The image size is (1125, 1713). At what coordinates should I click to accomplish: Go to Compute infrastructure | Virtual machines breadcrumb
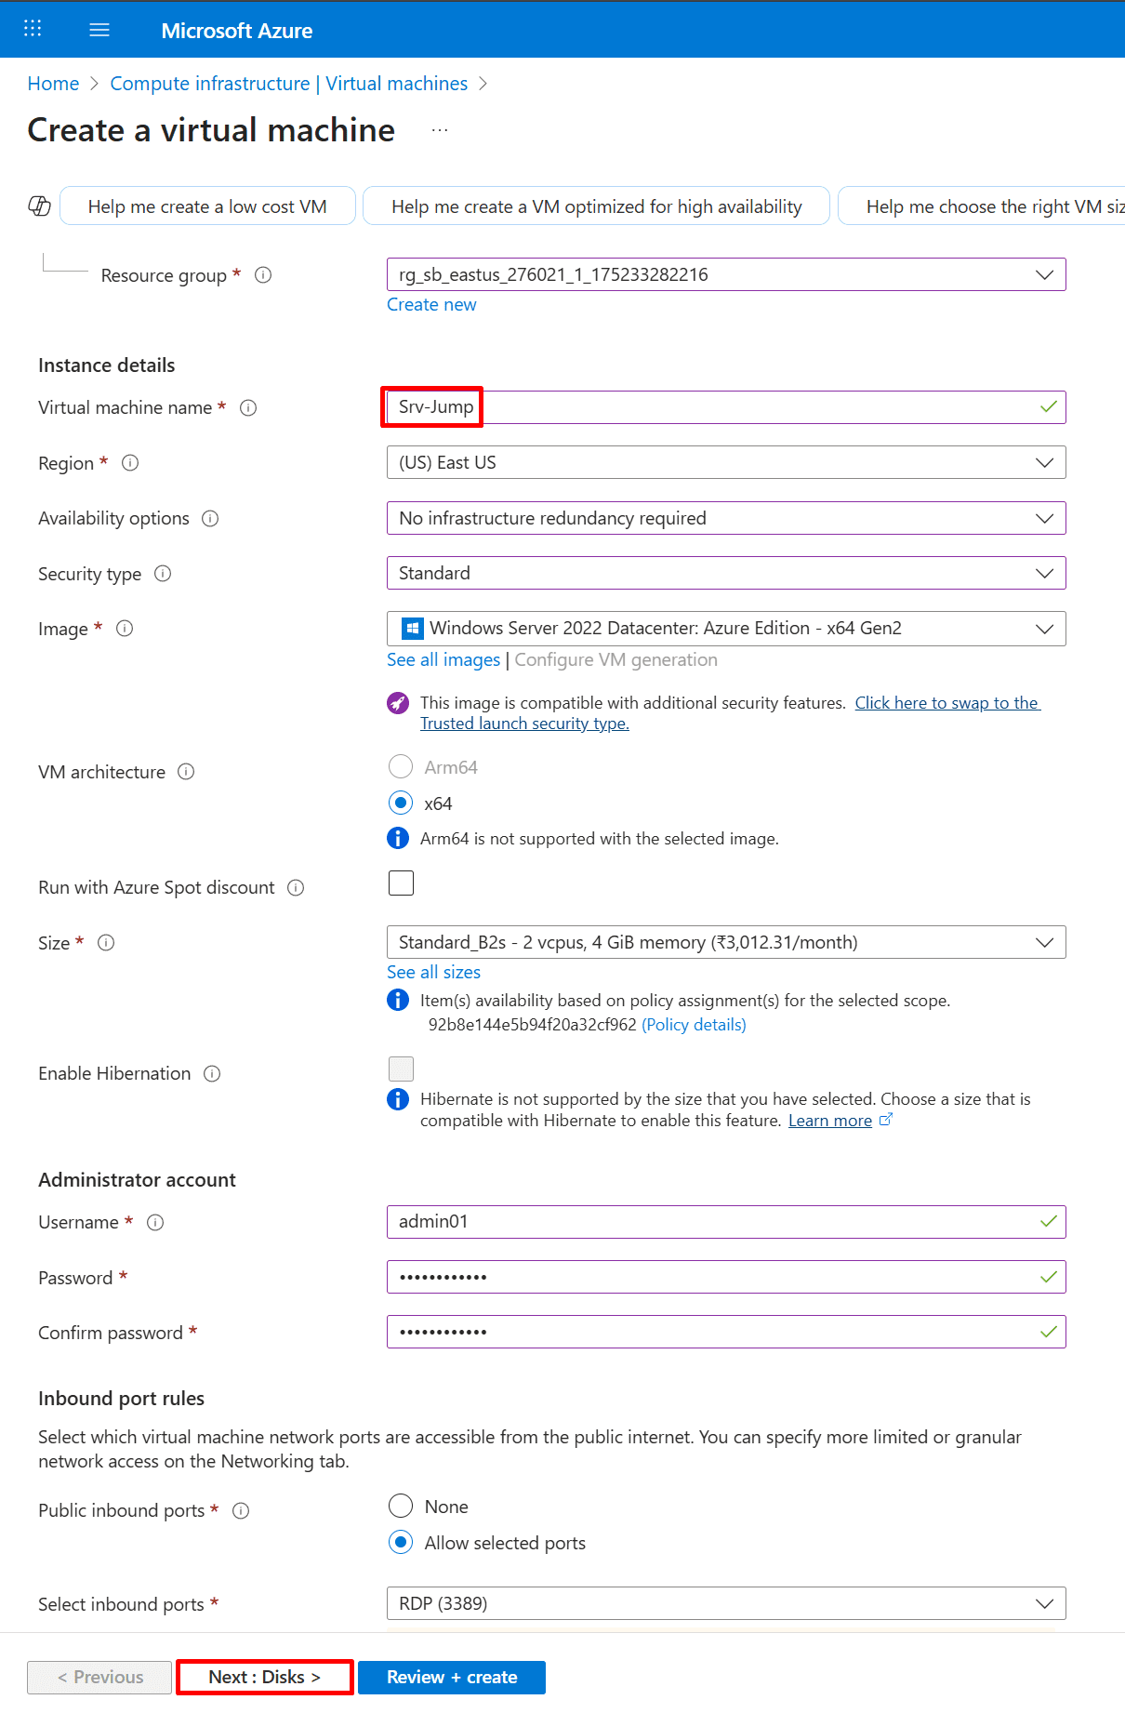[x=288, y=84]
